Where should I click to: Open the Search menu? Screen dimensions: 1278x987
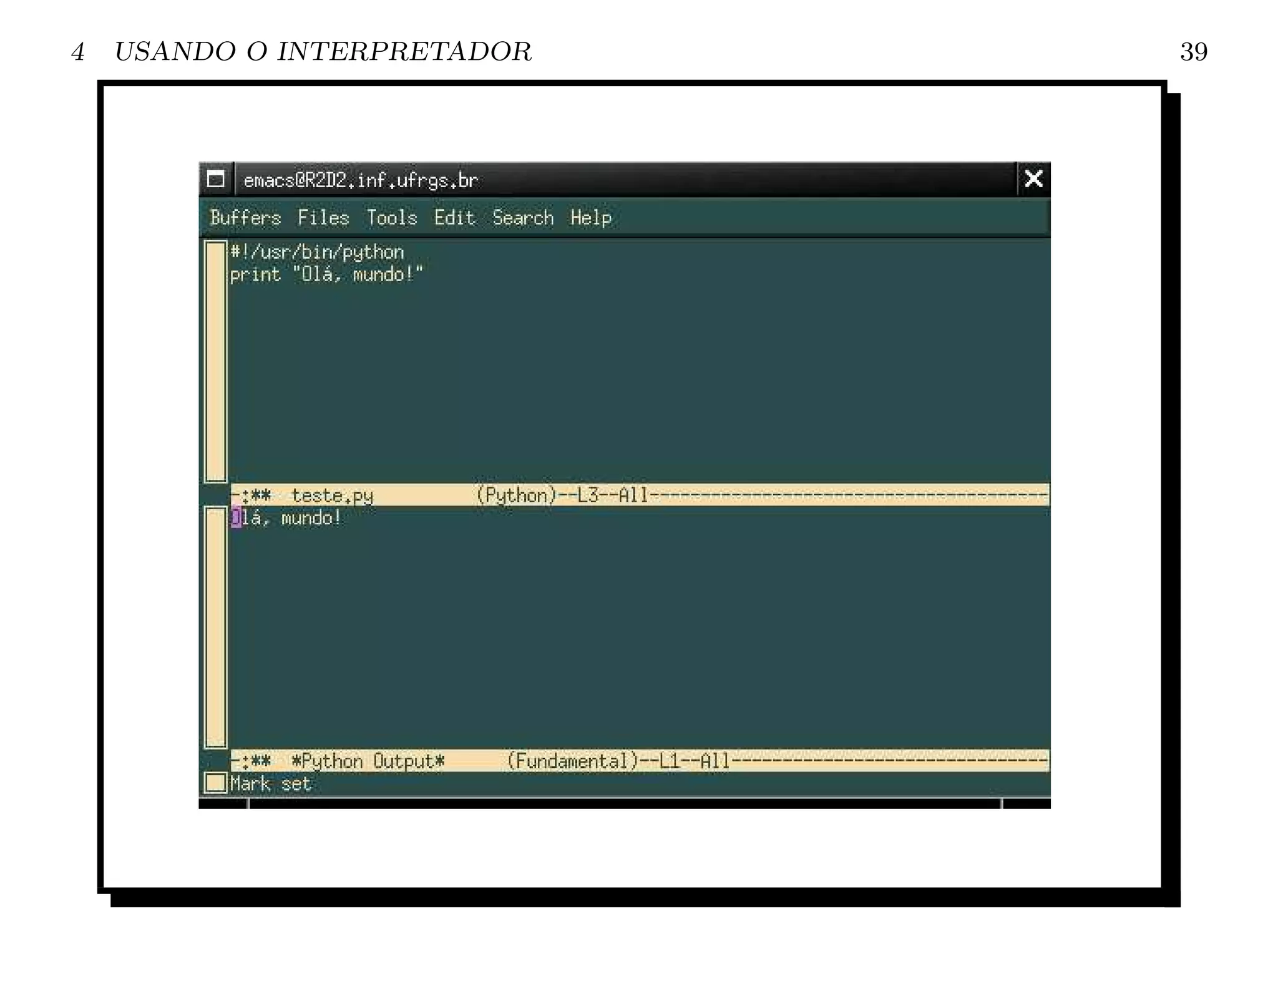pyautogui.click(x=522, y=218)
